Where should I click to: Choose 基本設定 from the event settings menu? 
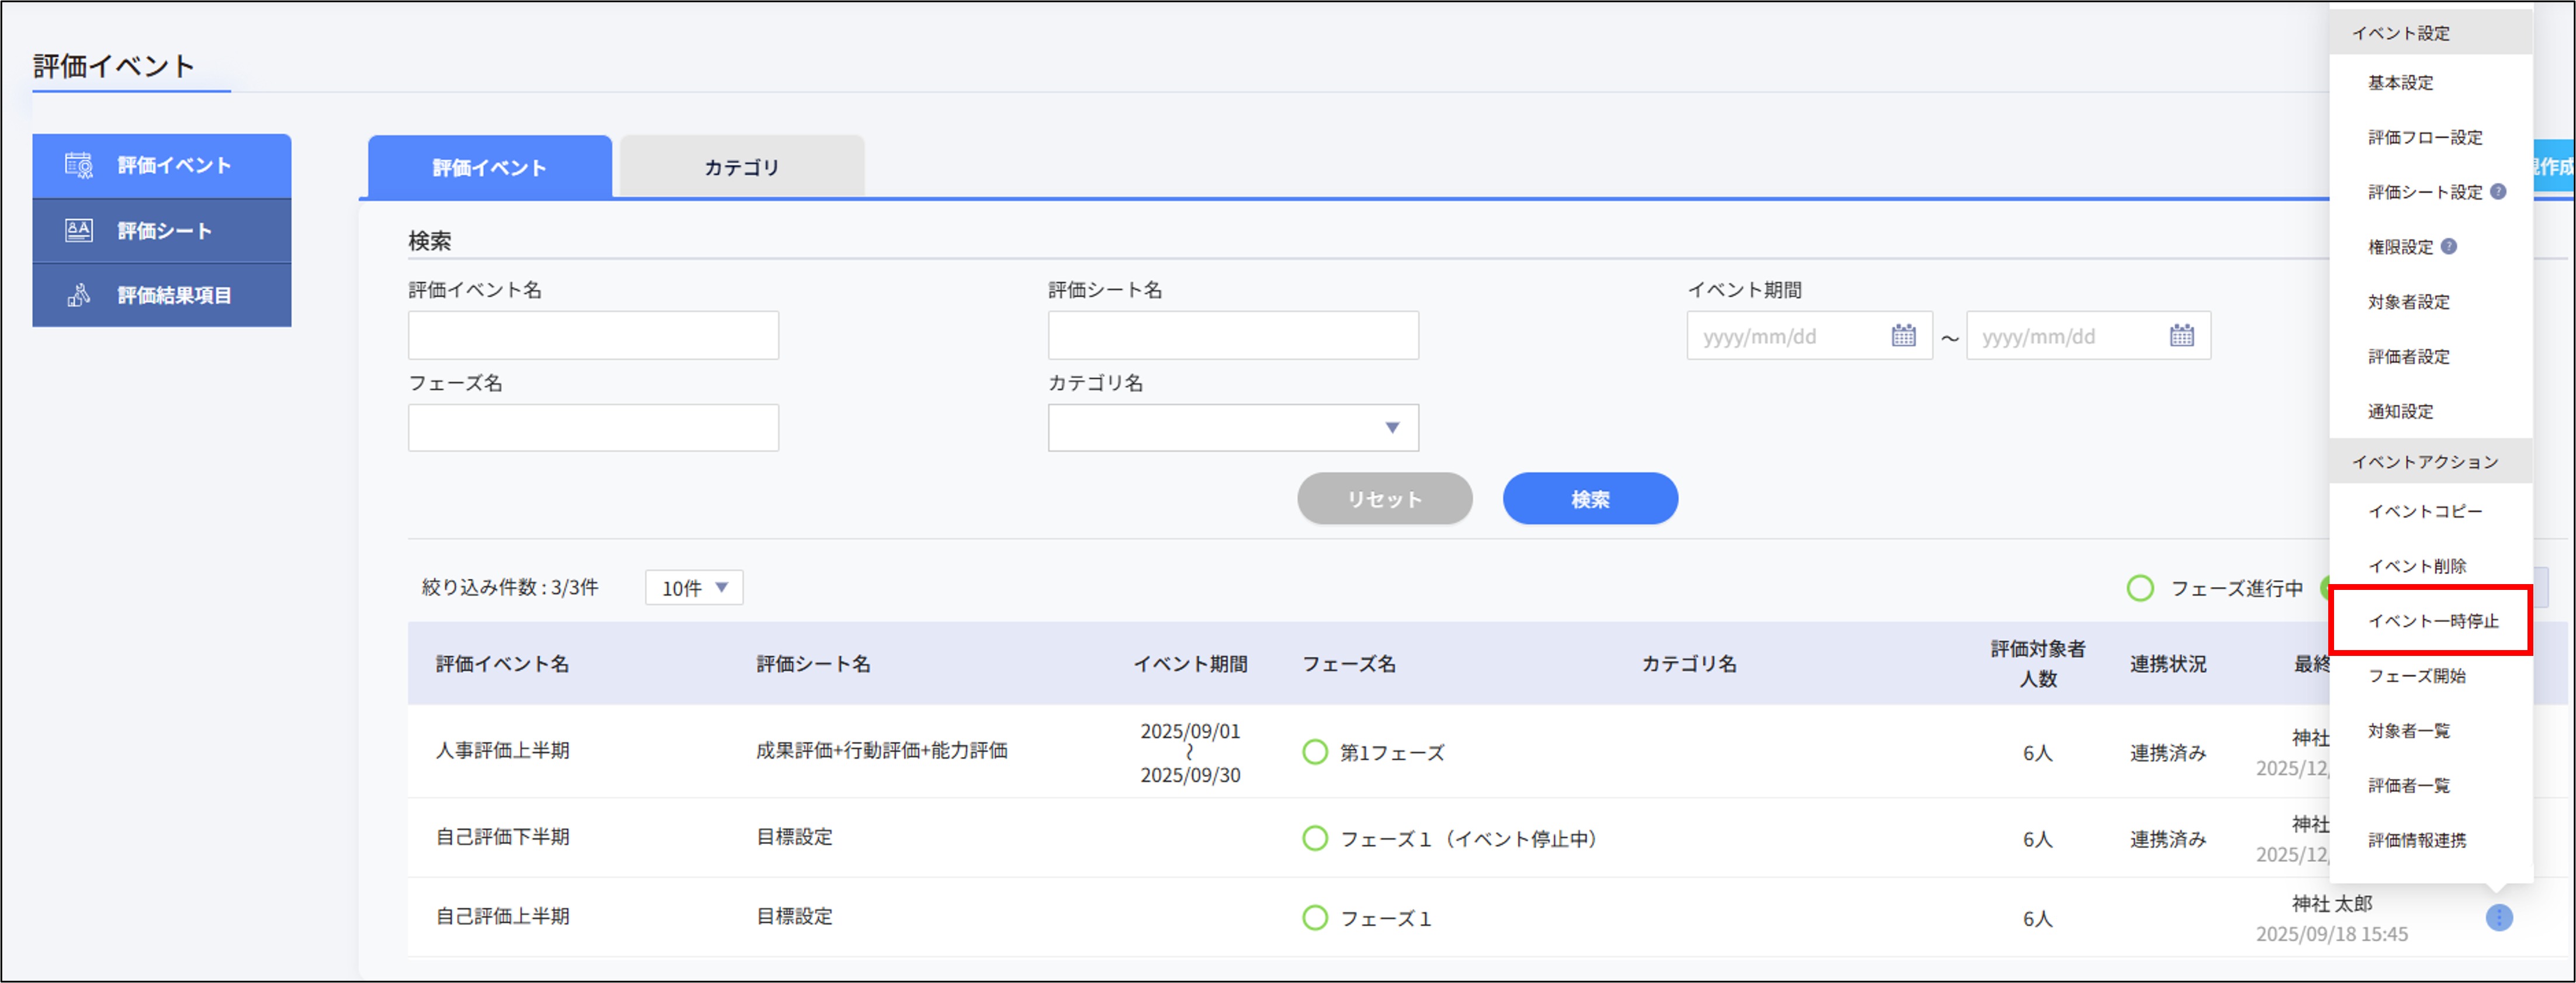[2402, 83]
